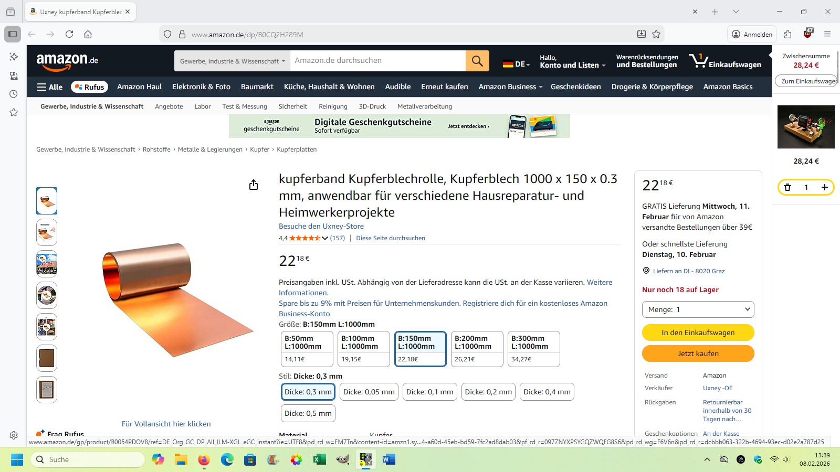Screen dimensions: 840x472
Task: Expand the star rating chevron
Action: pyautogui.click(x=325, y=238)
